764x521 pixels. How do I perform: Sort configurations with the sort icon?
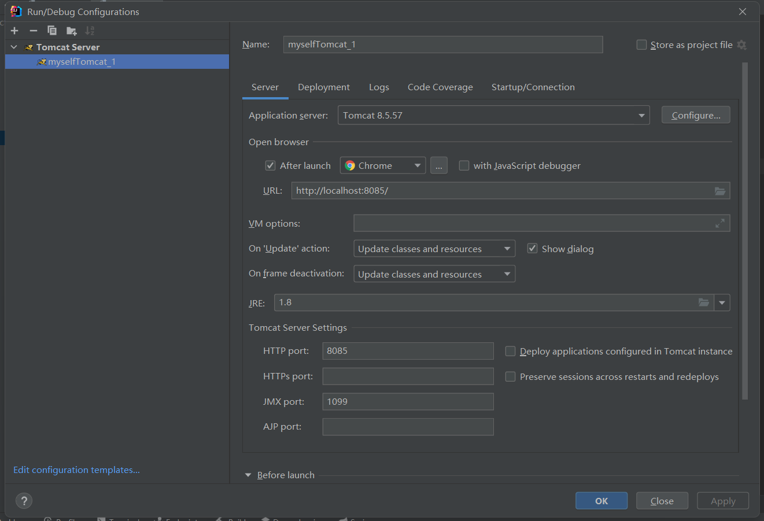tap(90, 31)
